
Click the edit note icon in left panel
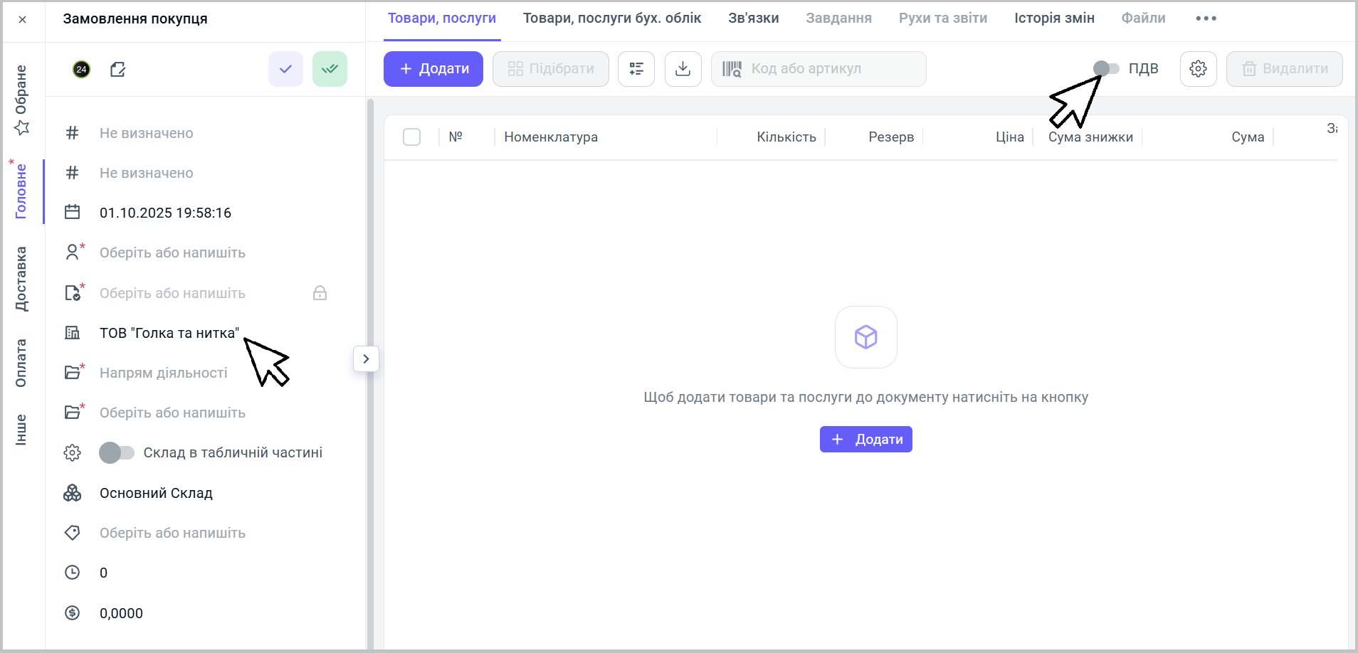point(118,69)
